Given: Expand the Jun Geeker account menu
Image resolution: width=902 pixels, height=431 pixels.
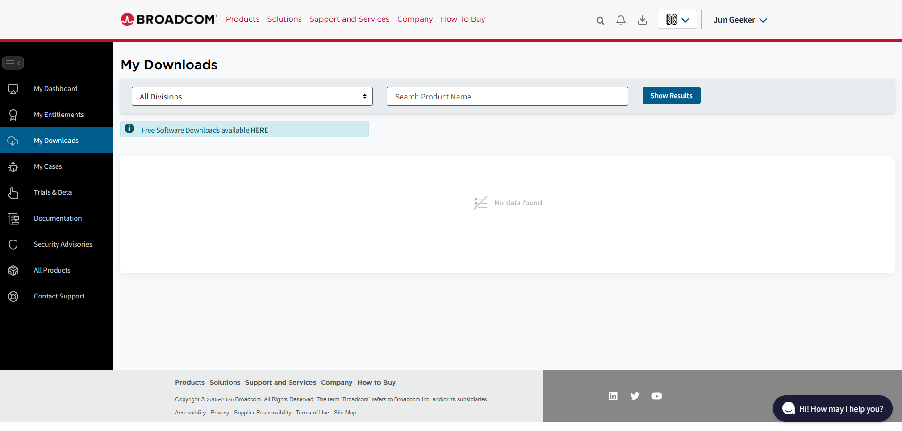Looking at the screenshot, I should 740,20.
